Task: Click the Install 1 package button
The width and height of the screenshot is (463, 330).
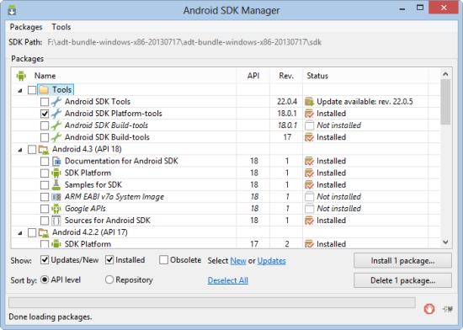Action: (402, 261)
